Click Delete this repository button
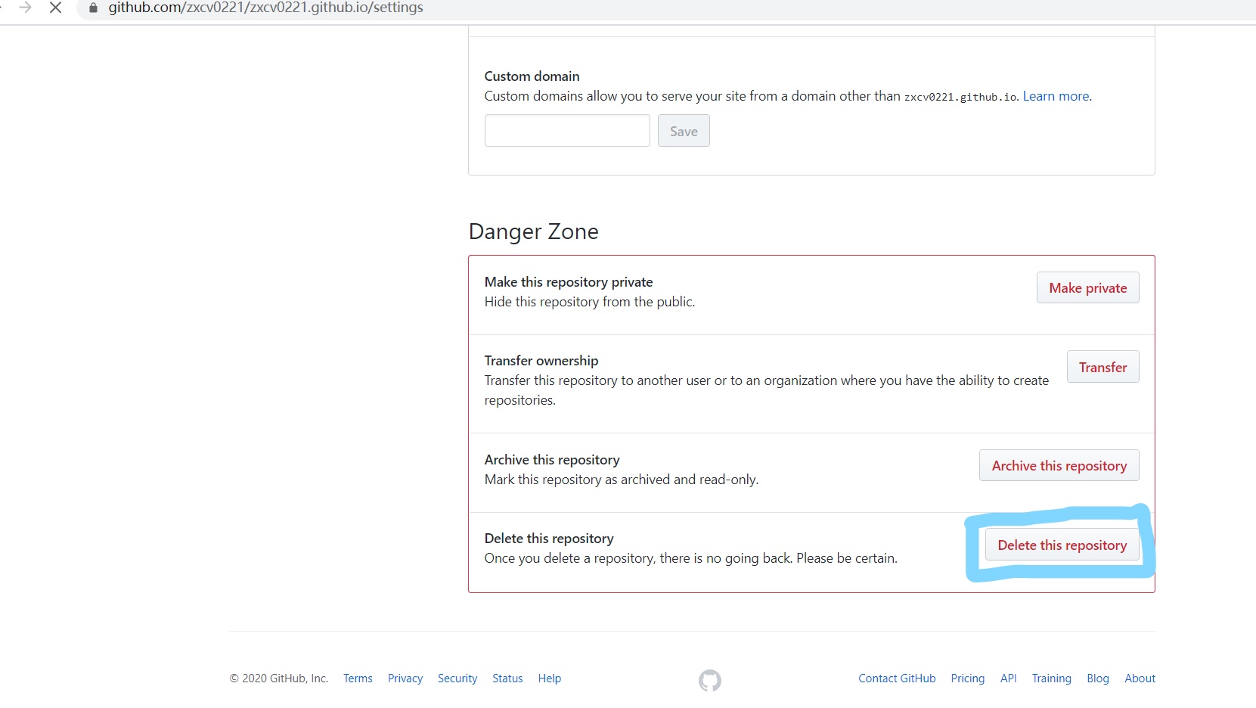Screen dimensions: 1256x708 [x=1062, y=545]
